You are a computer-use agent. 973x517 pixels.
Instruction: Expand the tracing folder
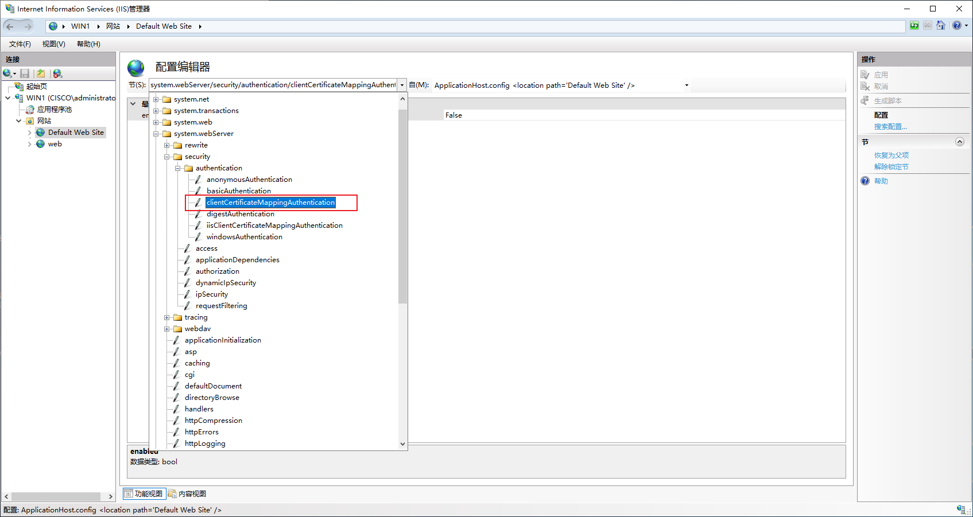(x=167, y=317)
